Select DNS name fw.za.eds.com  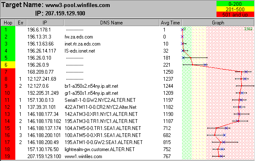tap(79, 37)
